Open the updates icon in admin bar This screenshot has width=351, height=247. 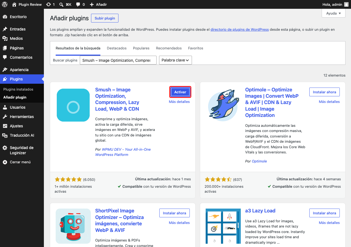pyautogui.click(x=49, y=4)
